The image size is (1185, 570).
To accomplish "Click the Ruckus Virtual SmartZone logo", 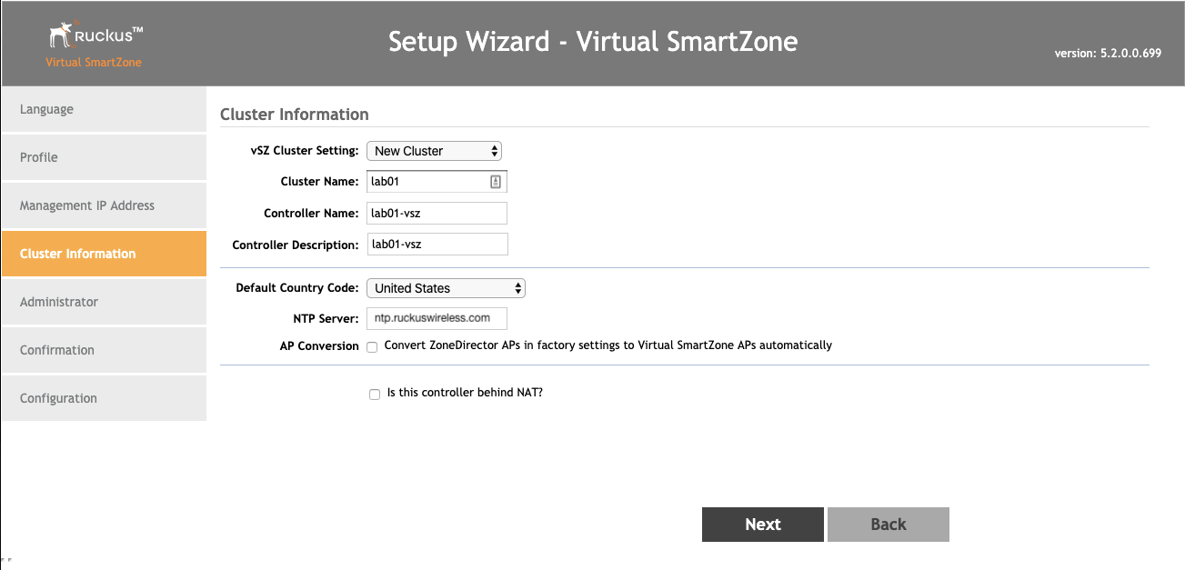I will point(95,45).
